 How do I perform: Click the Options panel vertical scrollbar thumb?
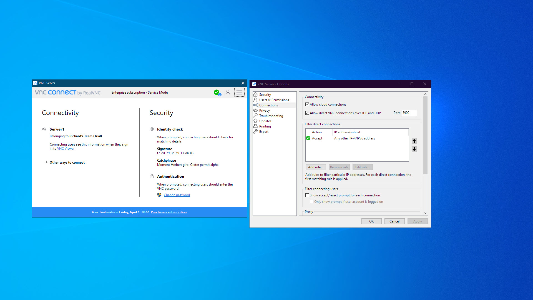pyautogui.click(x=425, y=135)
